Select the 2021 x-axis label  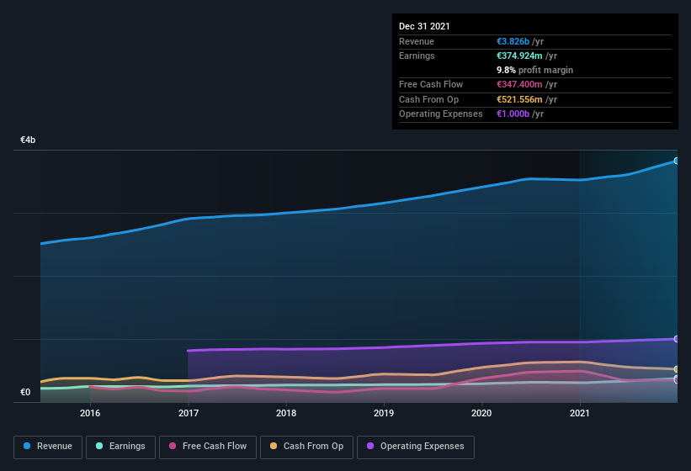580,413
